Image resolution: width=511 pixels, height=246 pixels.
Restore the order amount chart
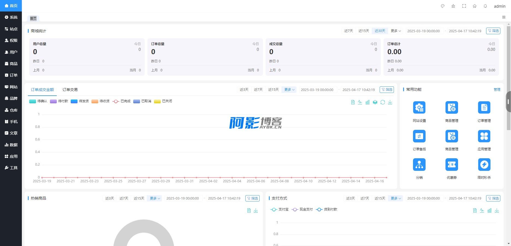383,102
